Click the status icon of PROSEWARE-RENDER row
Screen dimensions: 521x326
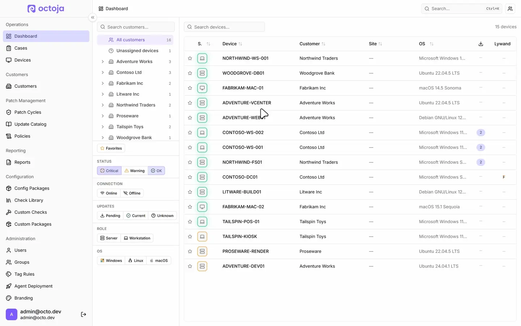(x=202, y=251)
